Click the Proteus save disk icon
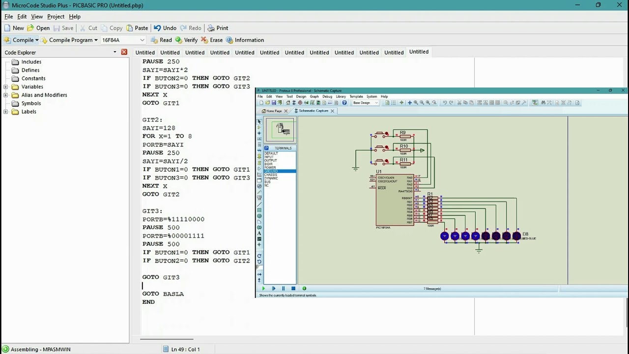The height and width of the screenshot is (354, 629). point(274,103)
